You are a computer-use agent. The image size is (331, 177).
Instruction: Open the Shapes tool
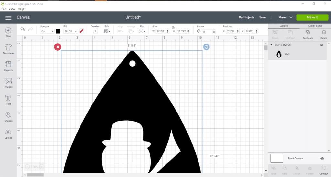(8, 115)
